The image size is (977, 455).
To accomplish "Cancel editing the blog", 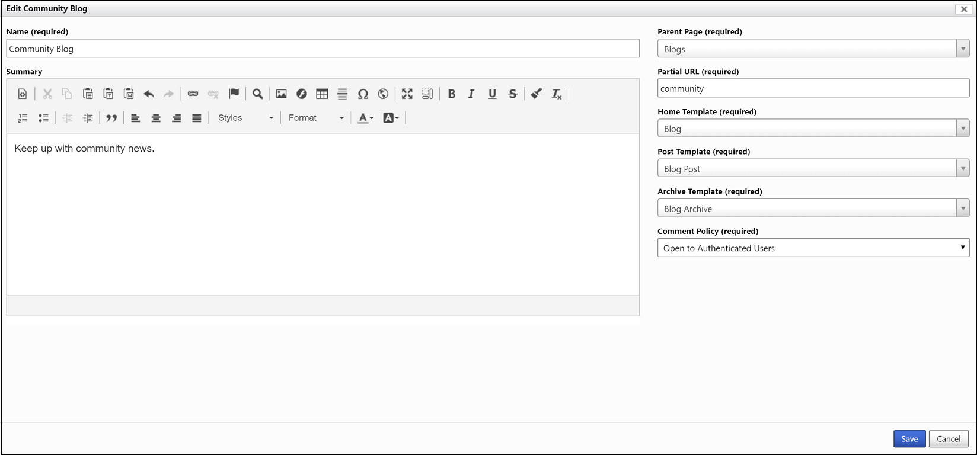I will (x=949, y=438).
